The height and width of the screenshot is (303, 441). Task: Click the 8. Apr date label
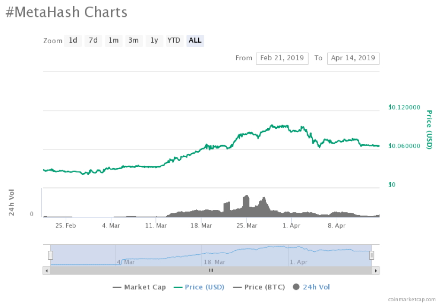tap(337, 225)
